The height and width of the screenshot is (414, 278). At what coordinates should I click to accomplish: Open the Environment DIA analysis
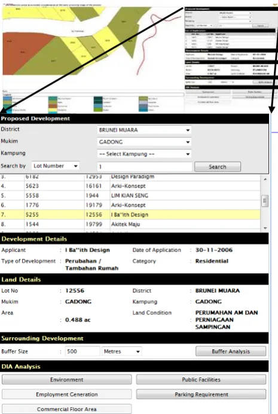67,380
